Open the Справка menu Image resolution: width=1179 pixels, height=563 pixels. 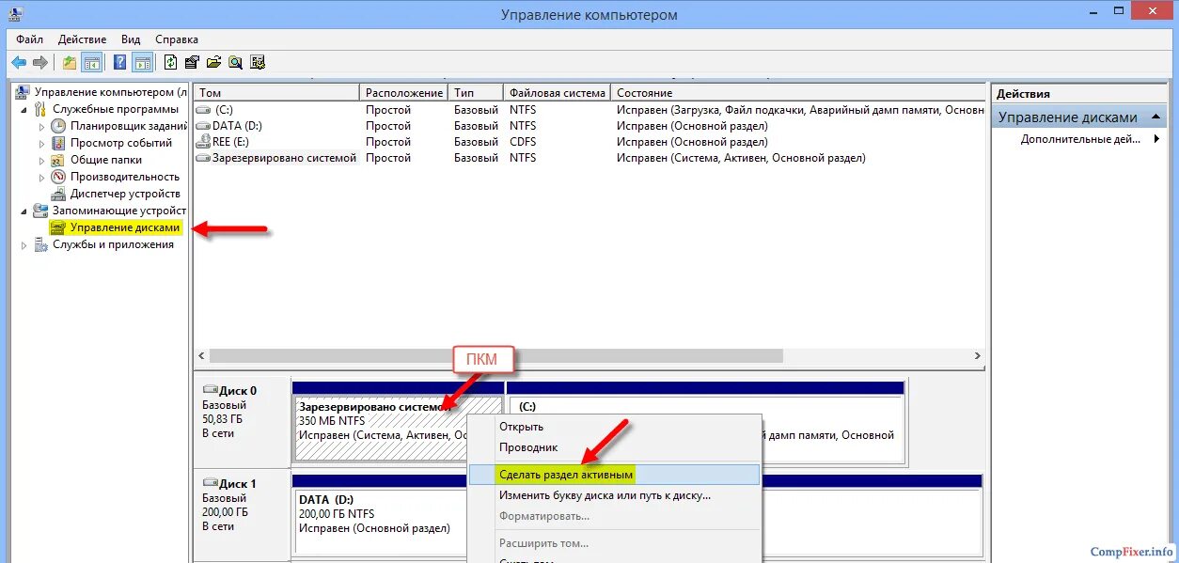[x=177, y=39]
